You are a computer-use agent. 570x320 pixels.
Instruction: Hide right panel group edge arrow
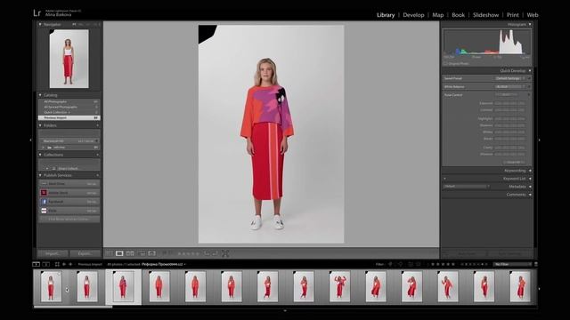539,140
